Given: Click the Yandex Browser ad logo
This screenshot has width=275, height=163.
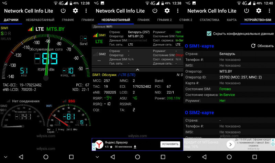Looking at the screenshot, I should (x=99, y=144).
